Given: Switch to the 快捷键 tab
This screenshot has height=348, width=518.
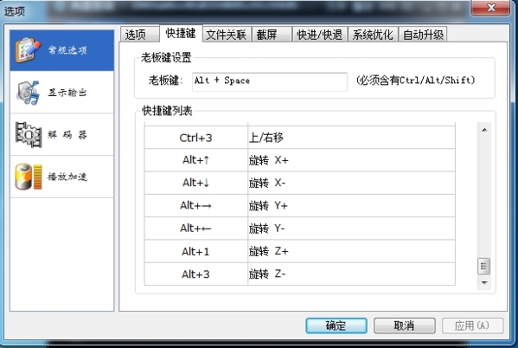Looking at the screenshot, I should (x=181, y=34).
